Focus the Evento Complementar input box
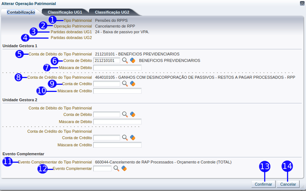 102,168
